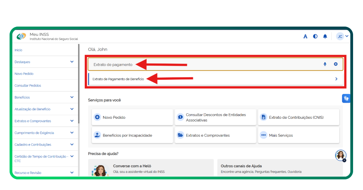Open floating Helô assistant avatar
Screen dimensions: 363x190
click(340, 155)
